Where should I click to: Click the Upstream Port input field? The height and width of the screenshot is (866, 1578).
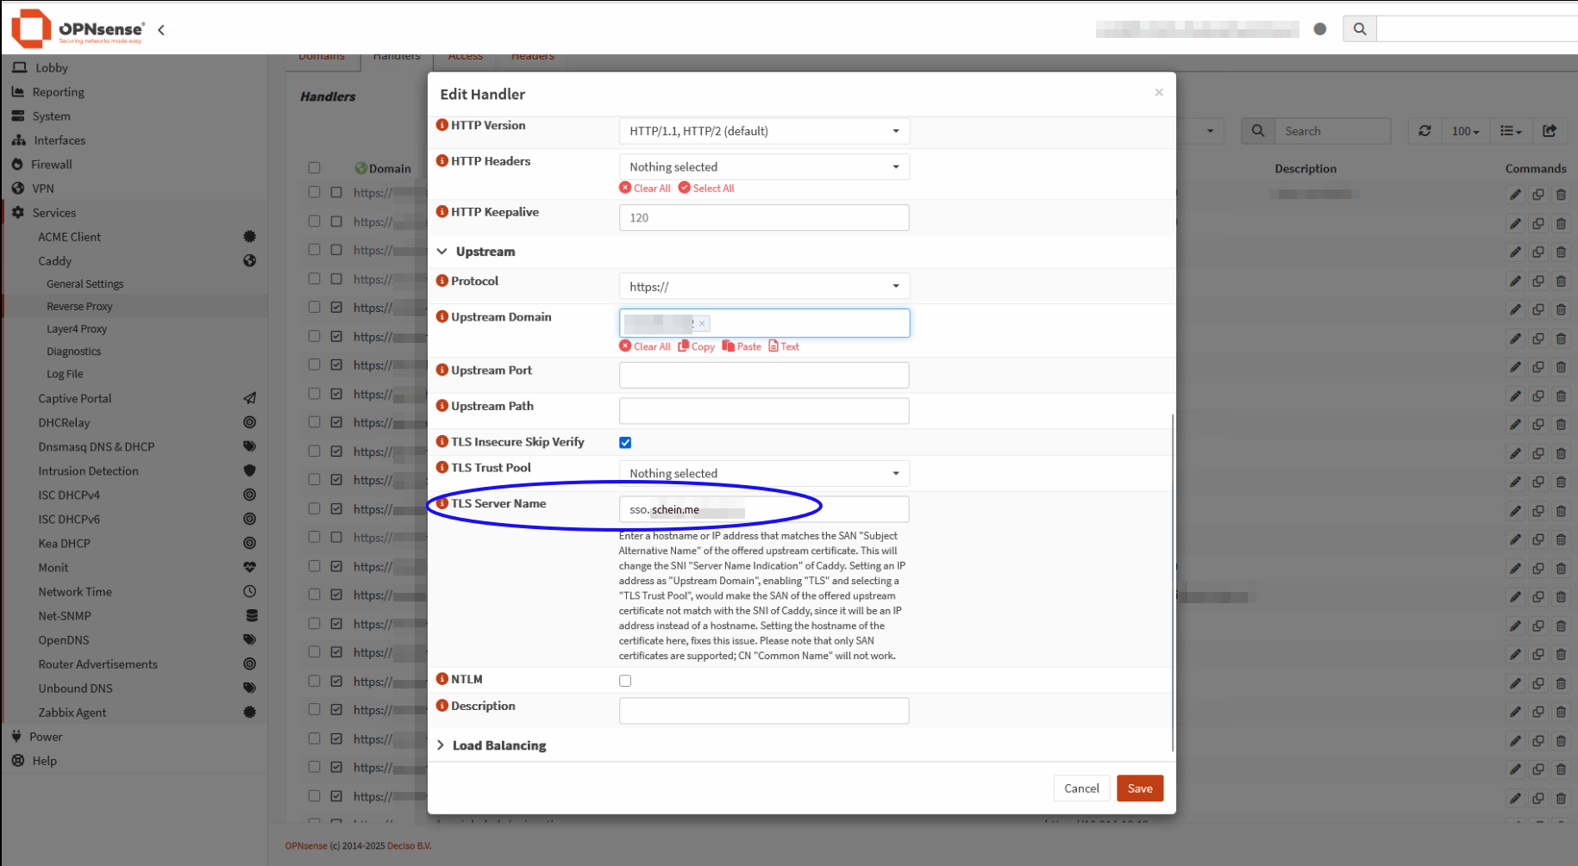[763, 375]
